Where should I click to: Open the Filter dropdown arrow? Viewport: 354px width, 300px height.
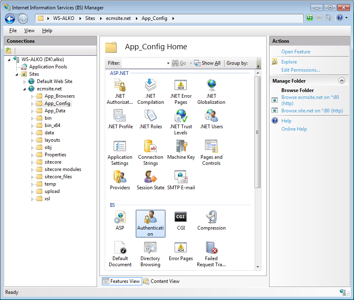click(x=168, y=63)
